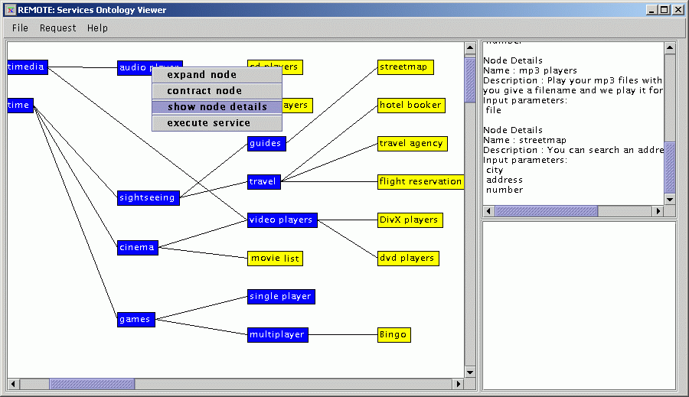Select the 'travel' category node
Viewport: 689px width, 397px height.
pyautogui.click(x=263, y=182)
